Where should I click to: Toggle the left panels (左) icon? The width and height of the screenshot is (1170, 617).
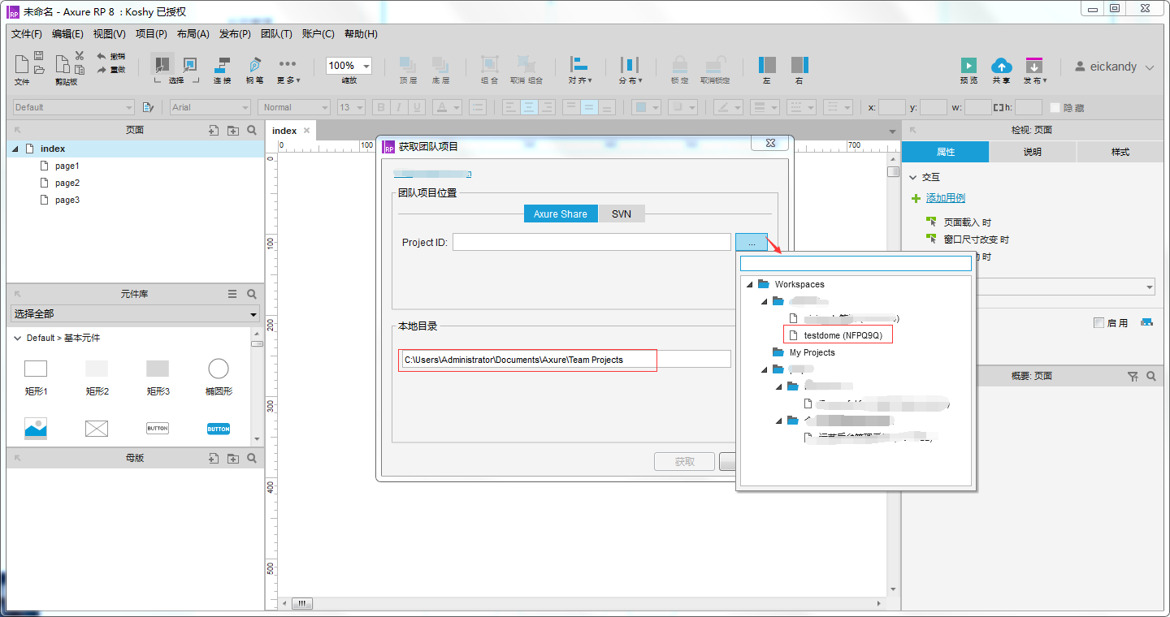767,65
